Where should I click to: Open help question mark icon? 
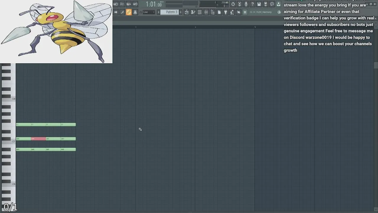click(x=252, y=4)
